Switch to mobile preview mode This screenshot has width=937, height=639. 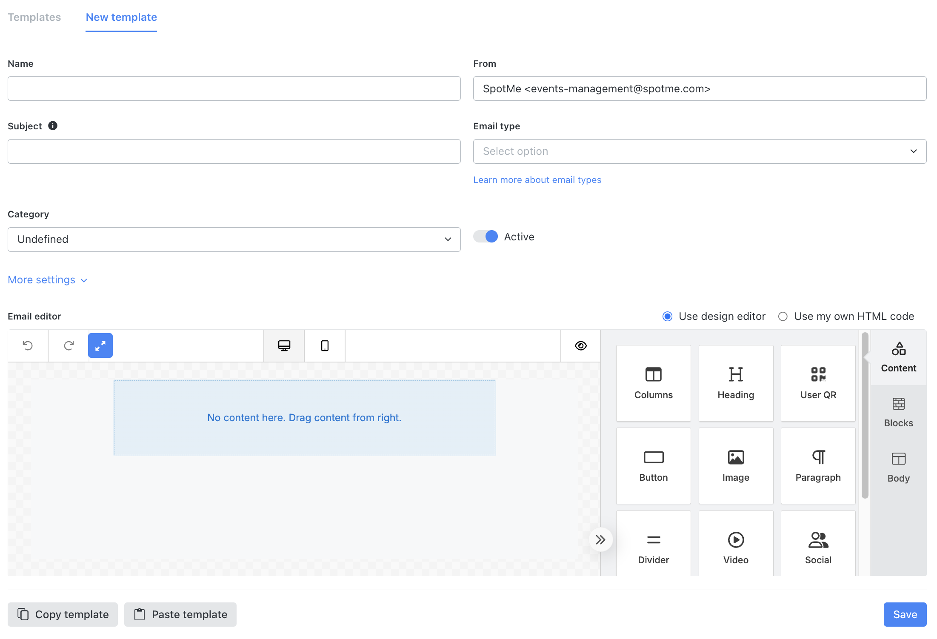(x=325, y=345)
